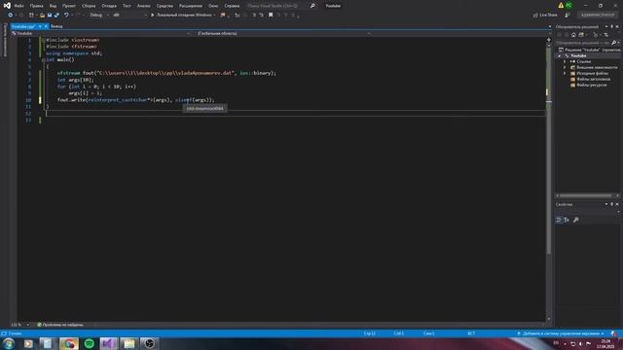This screenshot has height=350, width=623.
Task: Open OBS Studio from the taskbar
Action: pos(149,343)
